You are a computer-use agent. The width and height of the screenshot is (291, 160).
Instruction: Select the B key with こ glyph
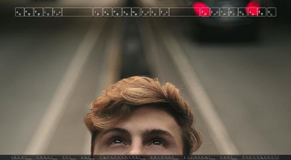pyautogui.click(x=233, y=12)
